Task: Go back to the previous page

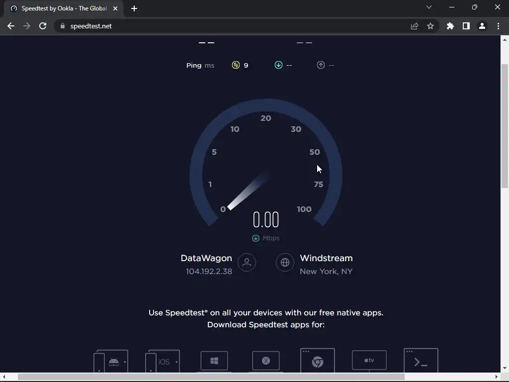Action: tap(11, 26)
